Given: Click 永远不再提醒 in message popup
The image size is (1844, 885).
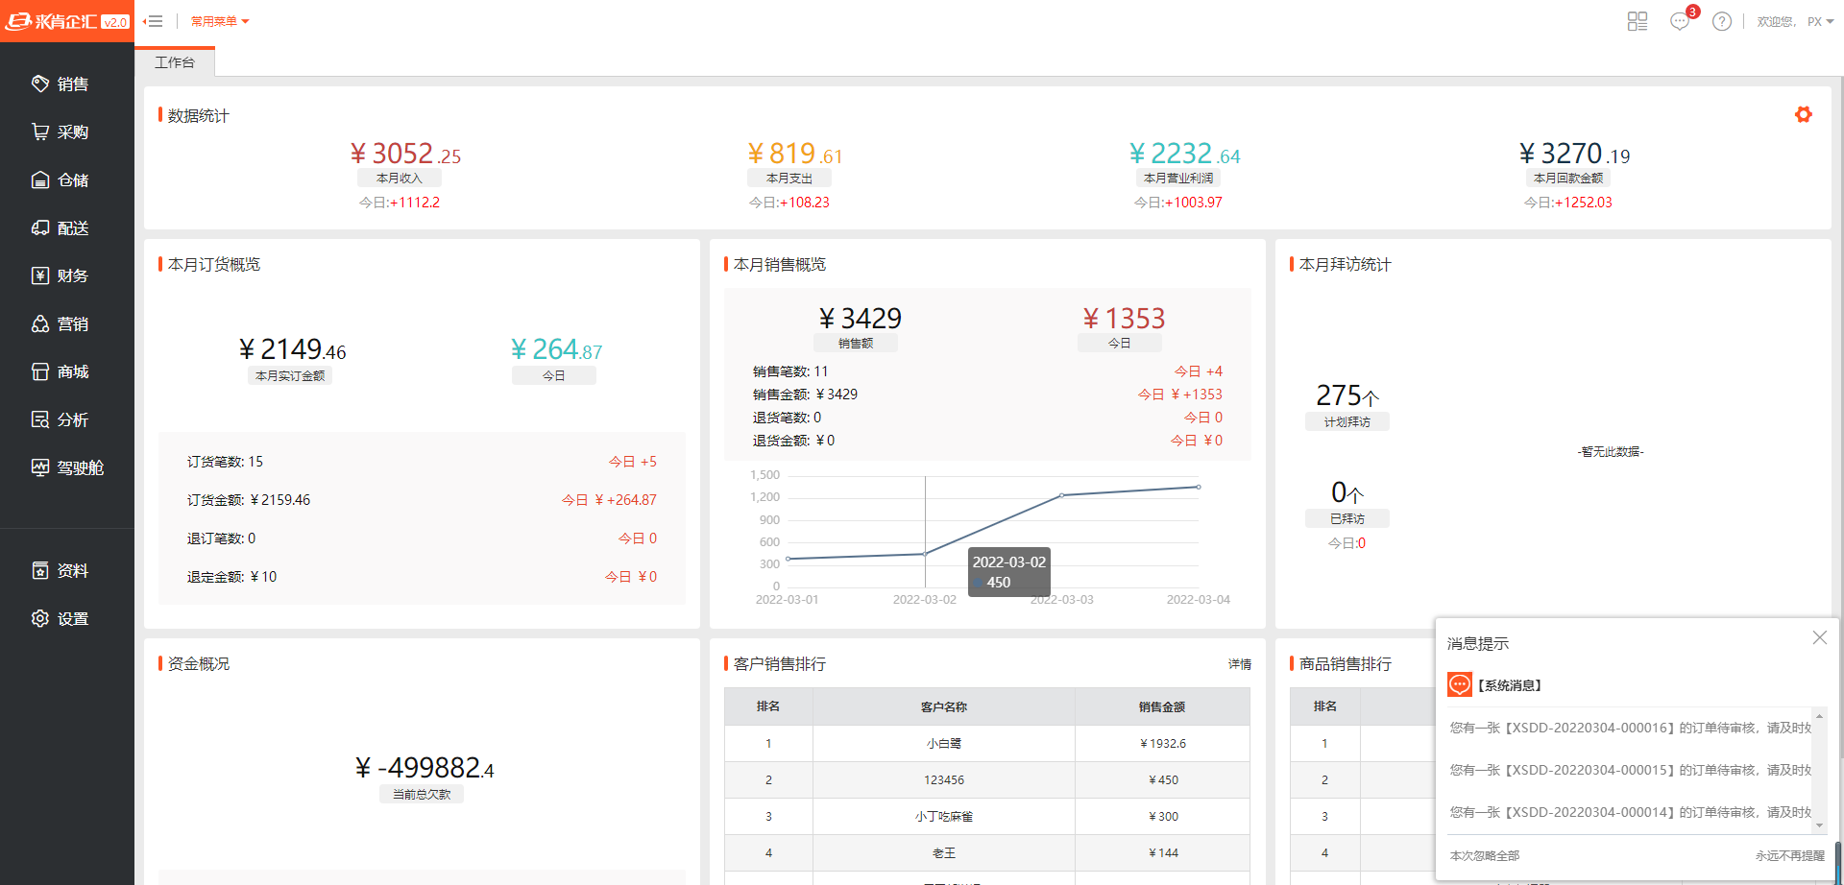Looking at the screenshot, I should (1789, 855).
